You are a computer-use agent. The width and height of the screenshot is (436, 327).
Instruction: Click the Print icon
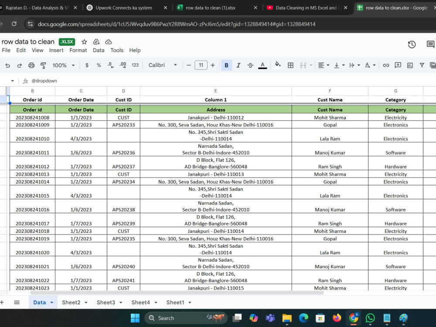[x=31, y=65]
